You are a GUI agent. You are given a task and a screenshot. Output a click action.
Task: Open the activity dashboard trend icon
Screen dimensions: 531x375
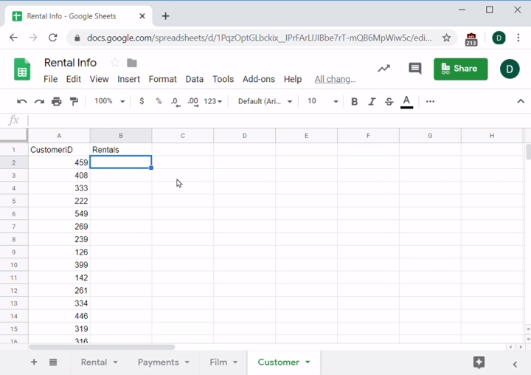(383, 69)
